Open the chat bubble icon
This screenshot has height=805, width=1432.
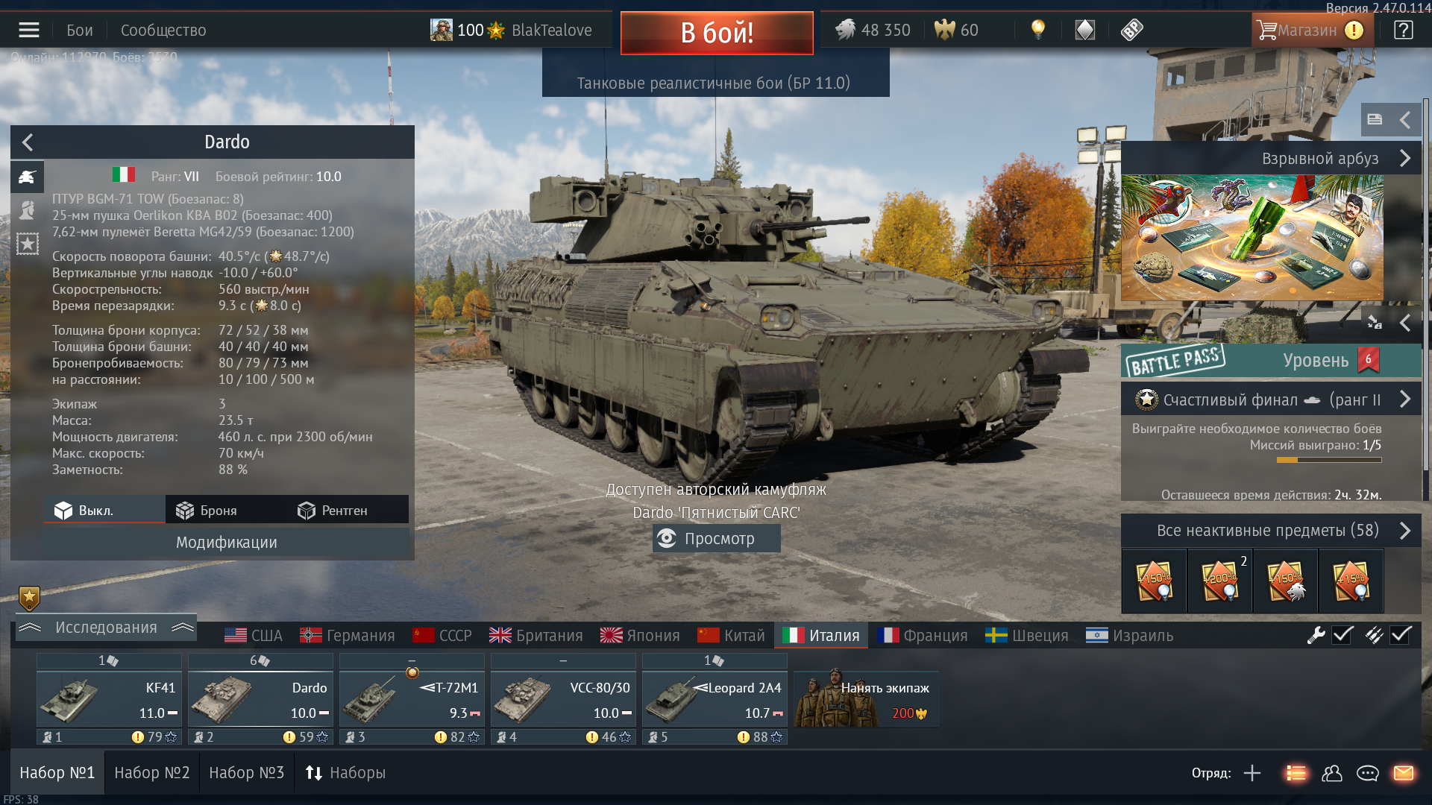click(x=1367, y=773)
